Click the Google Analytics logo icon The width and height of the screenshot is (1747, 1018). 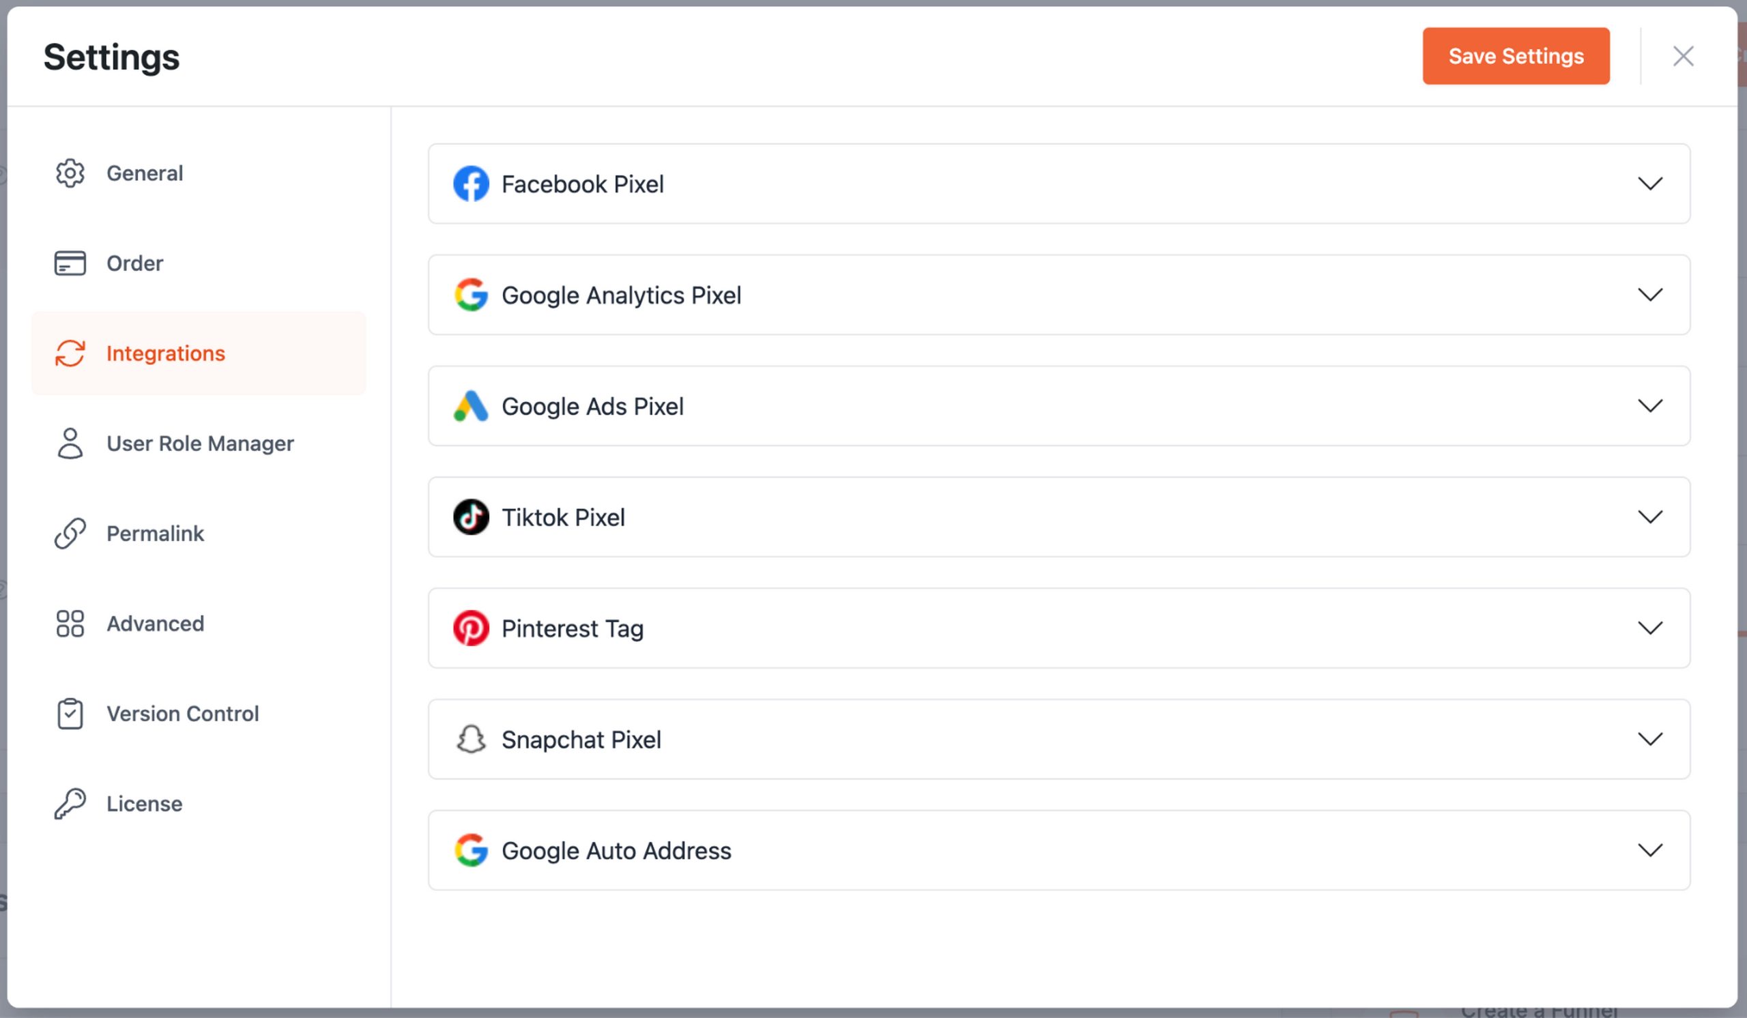click(x=470, y=295)
